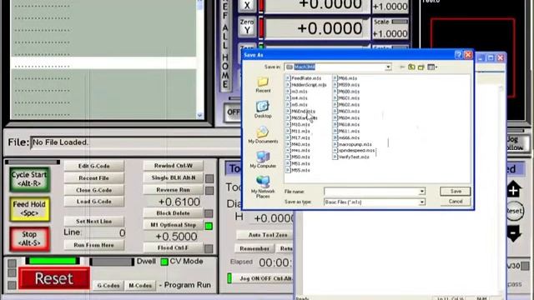Open the Recent File list

click(94, 177)
